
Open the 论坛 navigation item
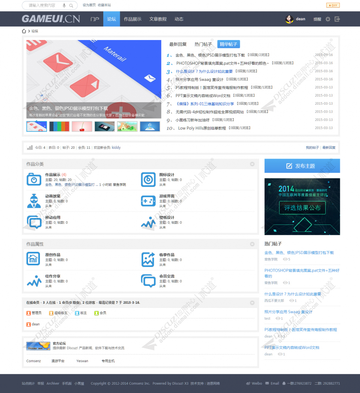[x=112, y=19]
